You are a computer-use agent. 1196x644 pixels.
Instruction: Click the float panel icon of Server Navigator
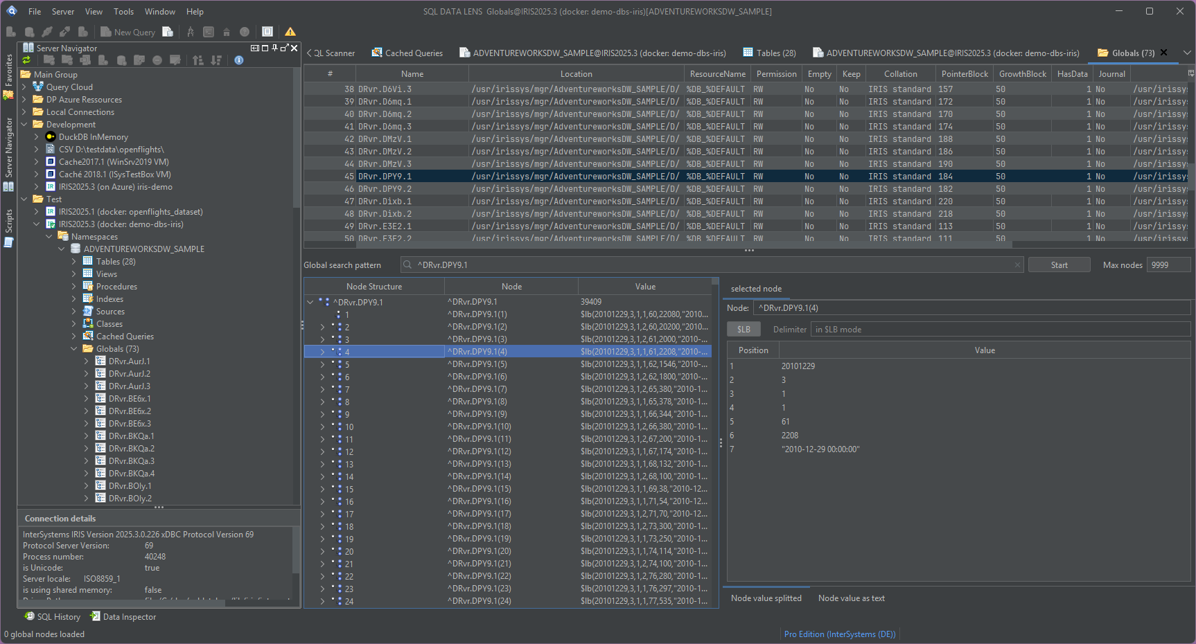(x=284, y=48)
